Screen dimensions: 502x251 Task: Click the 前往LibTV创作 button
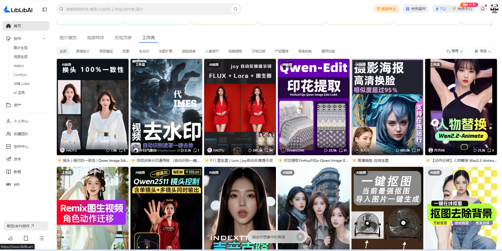(26, 226)
